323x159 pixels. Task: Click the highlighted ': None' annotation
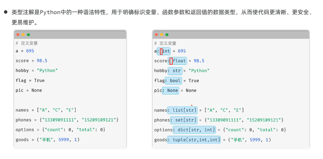coord(171,90)
